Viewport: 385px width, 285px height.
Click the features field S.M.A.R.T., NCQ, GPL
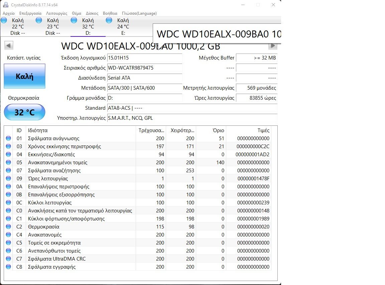(x=192, y=118)
